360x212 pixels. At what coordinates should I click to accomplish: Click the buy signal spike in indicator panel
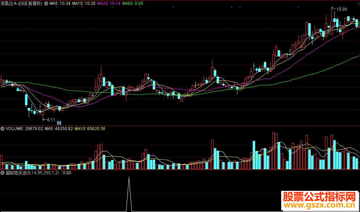[129, 194]
